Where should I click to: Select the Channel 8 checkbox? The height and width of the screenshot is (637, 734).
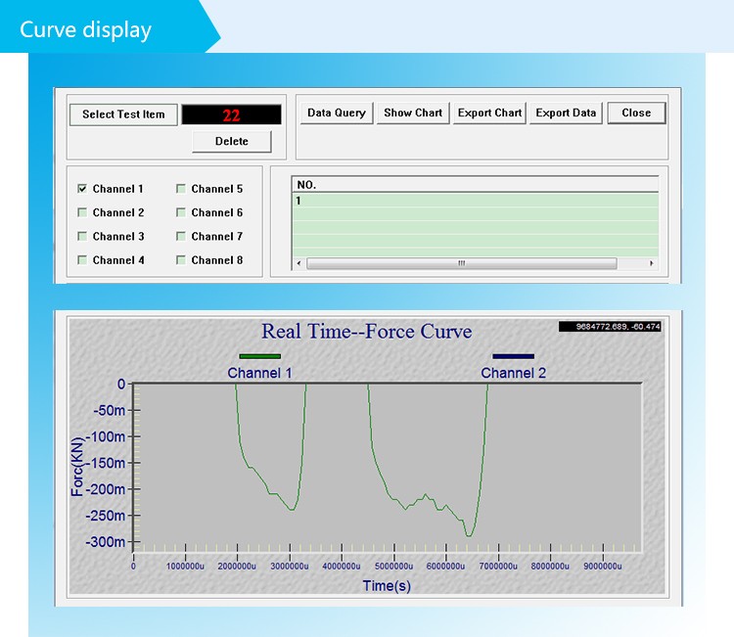click(x=181, y=260)
